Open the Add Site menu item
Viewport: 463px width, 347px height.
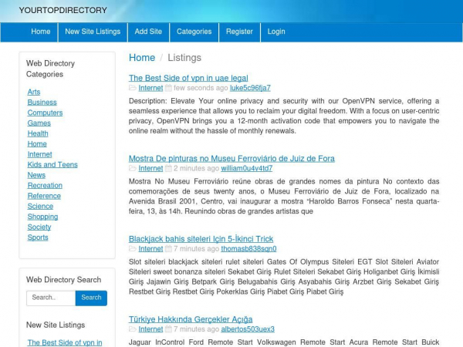pos(148,32)
